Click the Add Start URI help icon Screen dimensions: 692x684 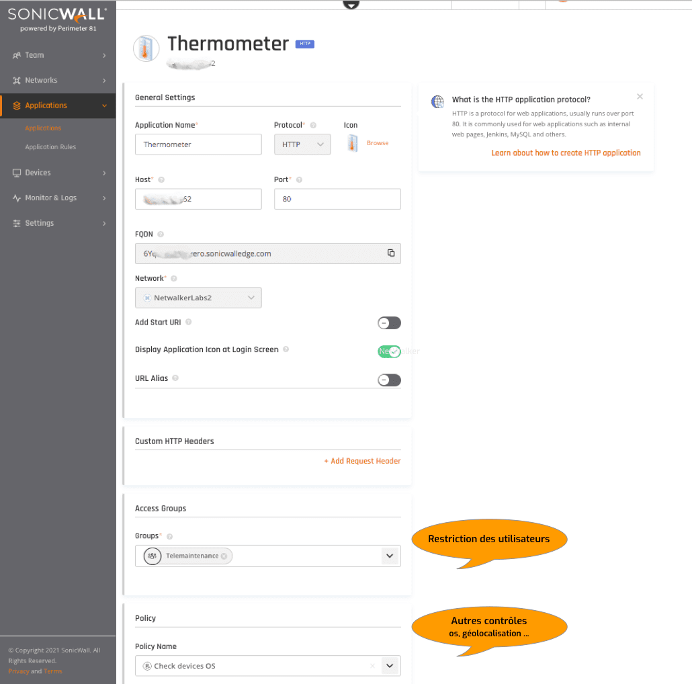tap(188, 322)
